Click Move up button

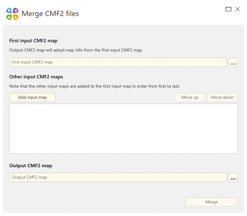[190, 98]
